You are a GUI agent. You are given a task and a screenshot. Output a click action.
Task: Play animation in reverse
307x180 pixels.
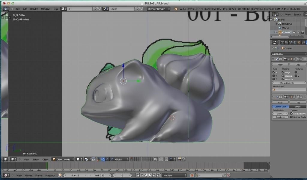coord(146,175)
